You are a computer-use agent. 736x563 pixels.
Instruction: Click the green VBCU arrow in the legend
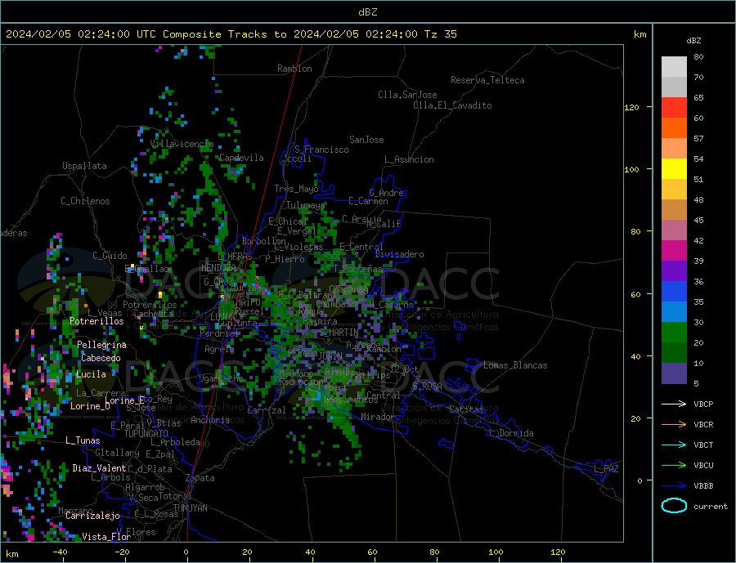pos(674,465)
